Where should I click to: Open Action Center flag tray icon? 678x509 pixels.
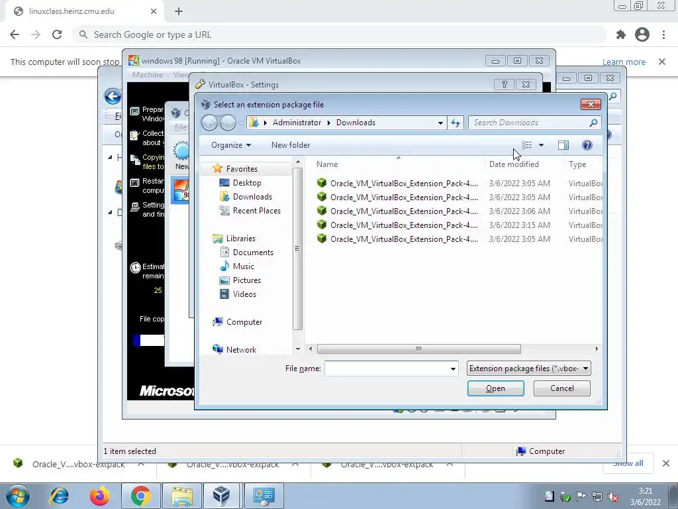coord(581,497)
